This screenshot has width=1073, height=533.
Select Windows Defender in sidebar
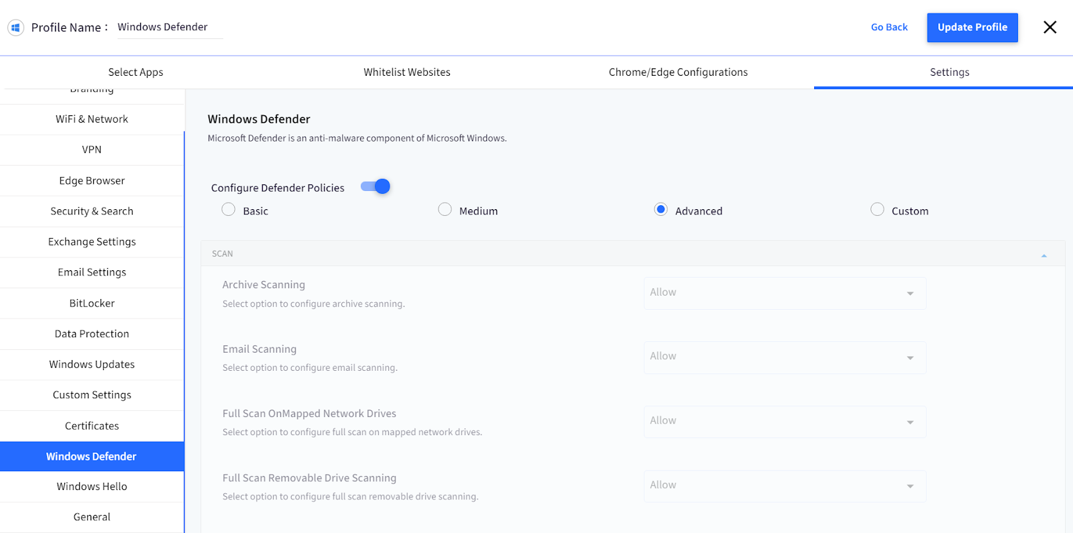click(x=92, y=457)
